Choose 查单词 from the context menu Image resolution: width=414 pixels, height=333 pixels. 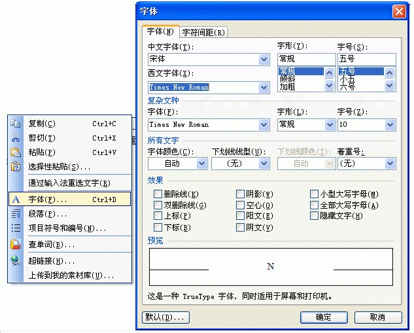tap(52, 245)
